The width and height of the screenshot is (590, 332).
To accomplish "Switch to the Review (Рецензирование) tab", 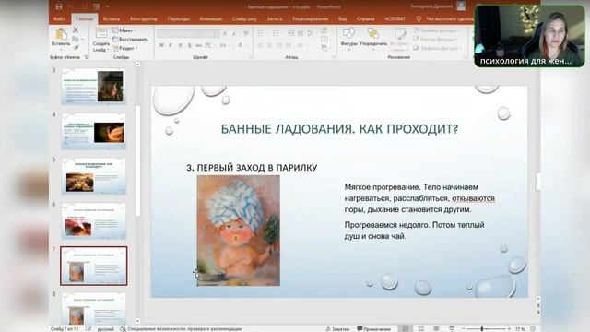I will [x=310, y=18].
